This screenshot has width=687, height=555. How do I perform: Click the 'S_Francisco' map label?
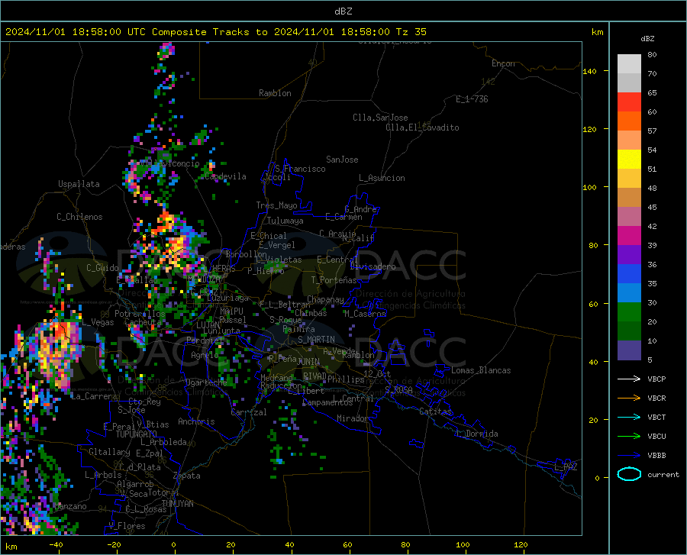click(x=300, y=169)
